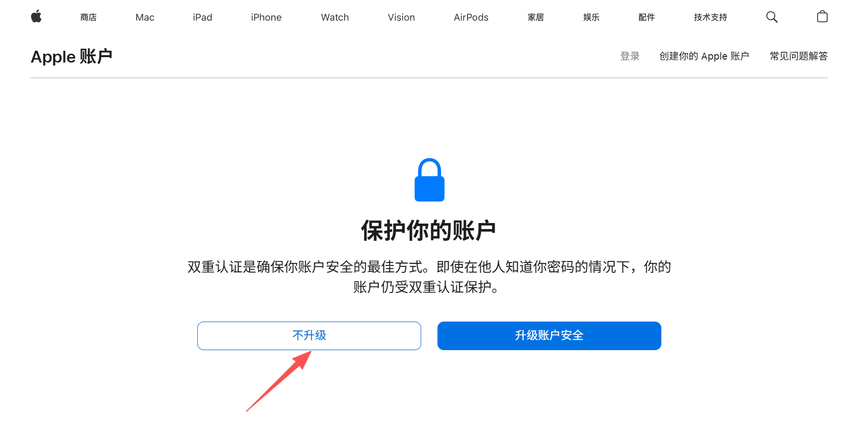Open the 商店 menu item

[x=88, y=17]
